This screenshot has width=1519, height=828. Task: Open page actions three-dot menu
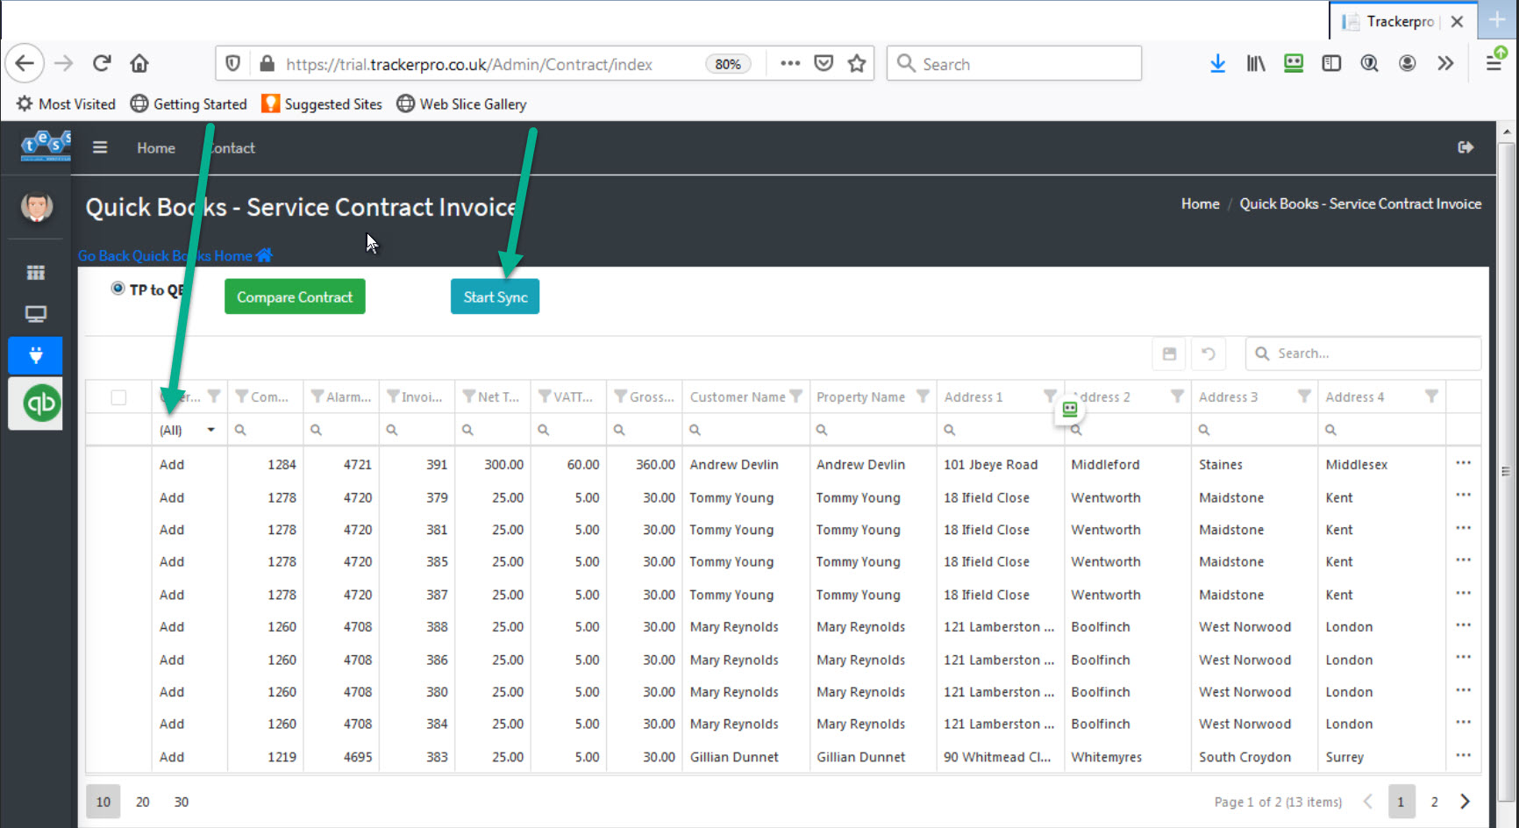click(x=790, y=63)
